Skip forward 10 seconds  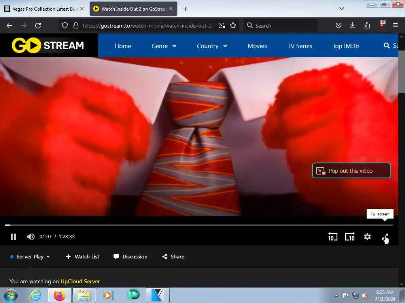point(350,237)
